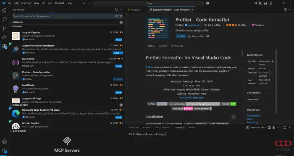Create a new terminal with plus
This screenshot has width=294, height=156.
(262, 127)
